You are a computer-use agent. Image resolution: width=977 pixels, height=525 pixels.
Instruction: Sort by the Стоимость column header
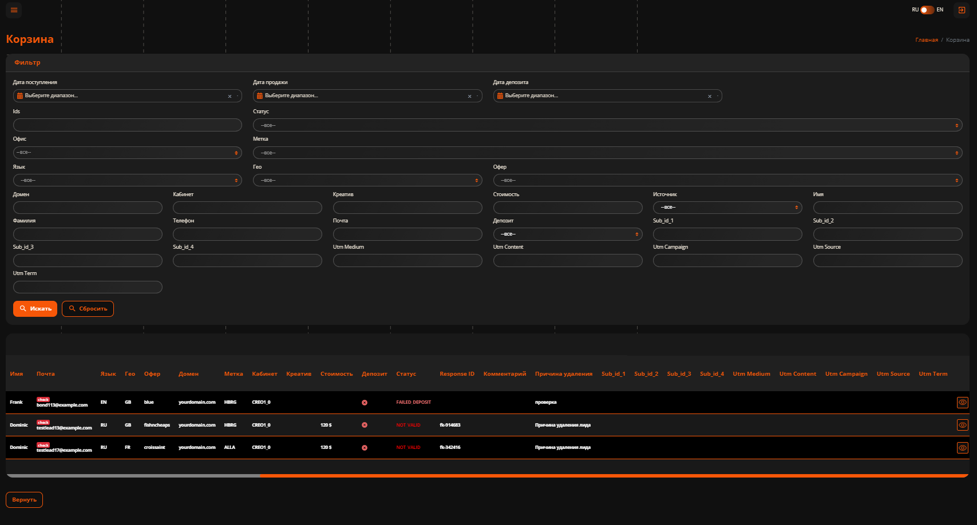(x=337, y=374)
